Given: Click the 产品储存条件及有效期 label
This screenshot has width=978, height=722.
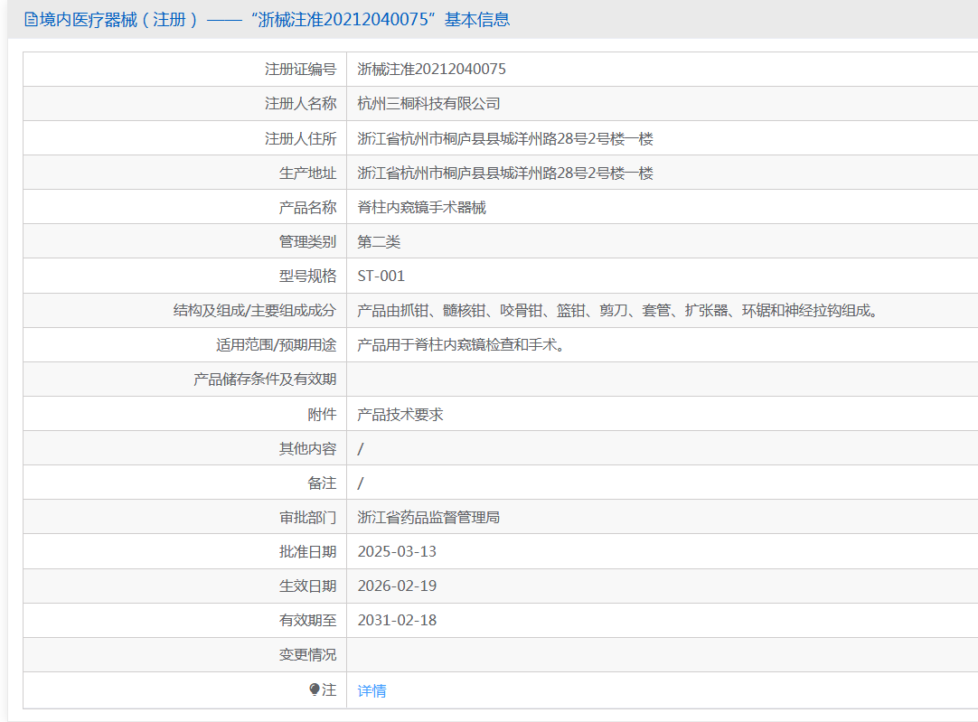Looking at the screenshot, I should tap(265, 380).
